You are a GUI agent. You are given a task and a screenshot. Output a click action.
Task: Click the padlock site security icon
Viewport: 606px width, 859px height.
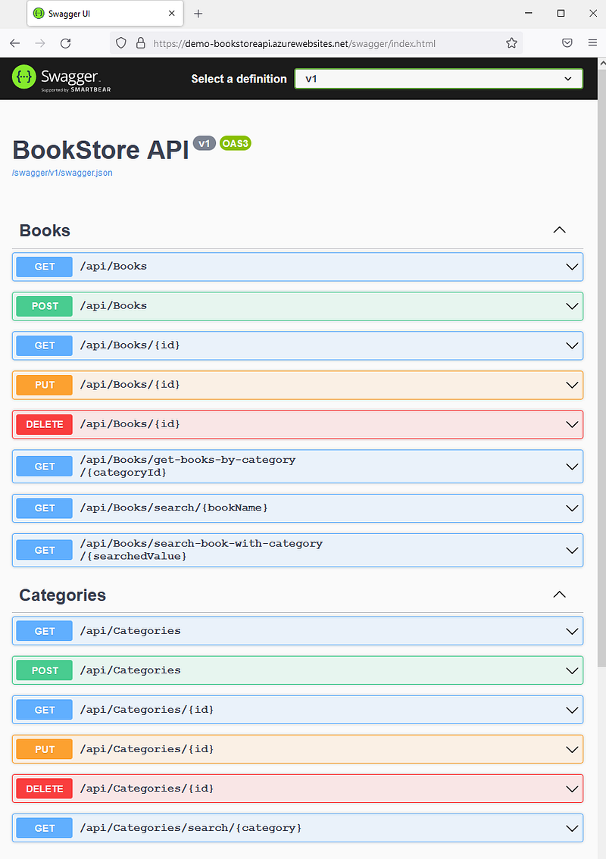(x=139, y=43)
